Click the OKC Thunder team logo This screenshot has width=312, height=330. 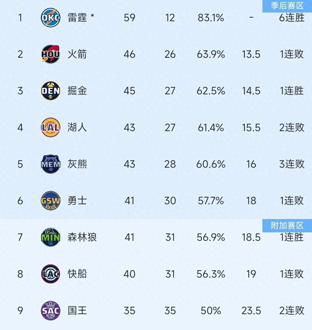tap(51, 18)
